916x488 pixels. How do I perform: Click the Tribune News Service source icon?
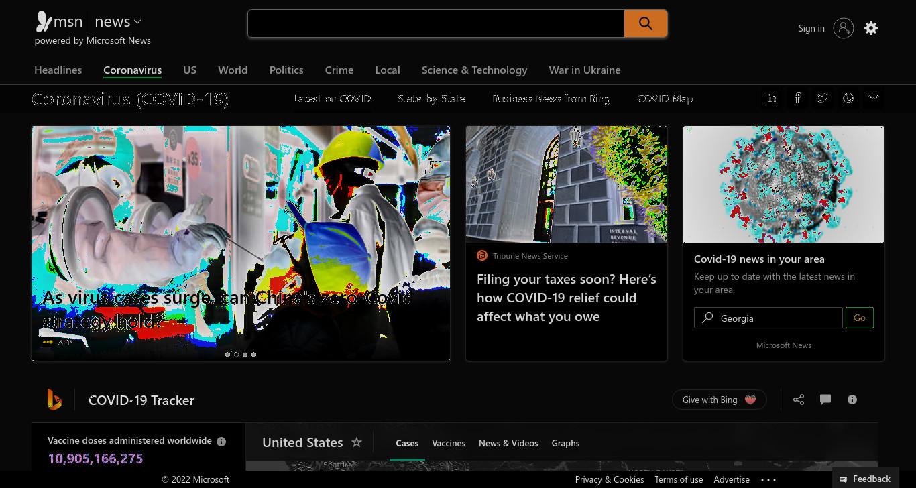point(482,255)
